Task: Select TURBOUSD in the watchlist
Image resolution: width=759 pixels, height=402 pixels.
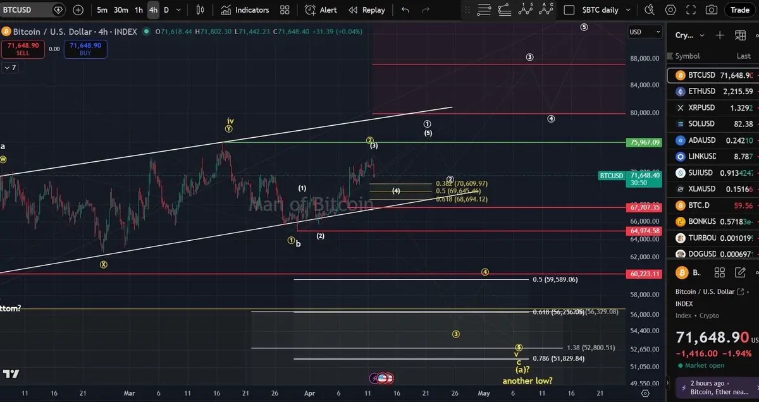Action: tap(713, 238)
